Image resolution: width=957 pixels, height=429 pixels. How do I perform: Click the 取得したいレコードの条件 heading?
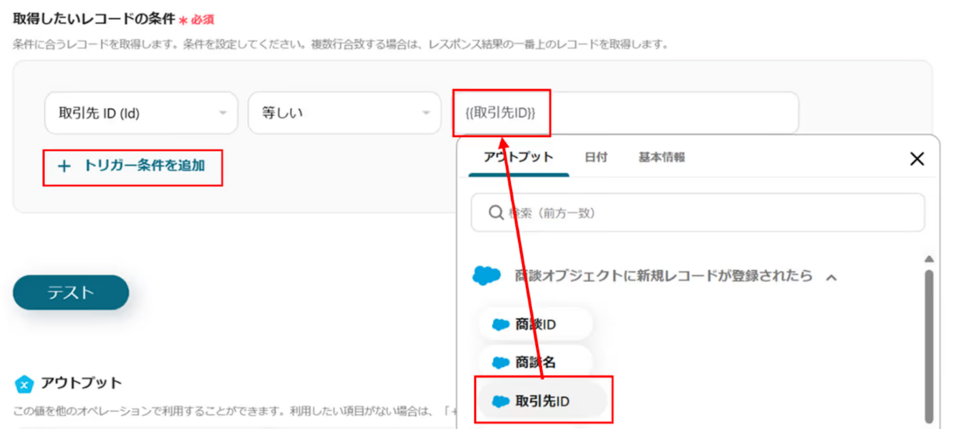94,19
